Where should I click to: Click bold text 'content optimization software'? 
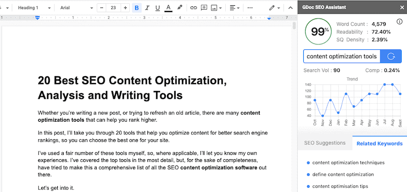pos(219,168)
